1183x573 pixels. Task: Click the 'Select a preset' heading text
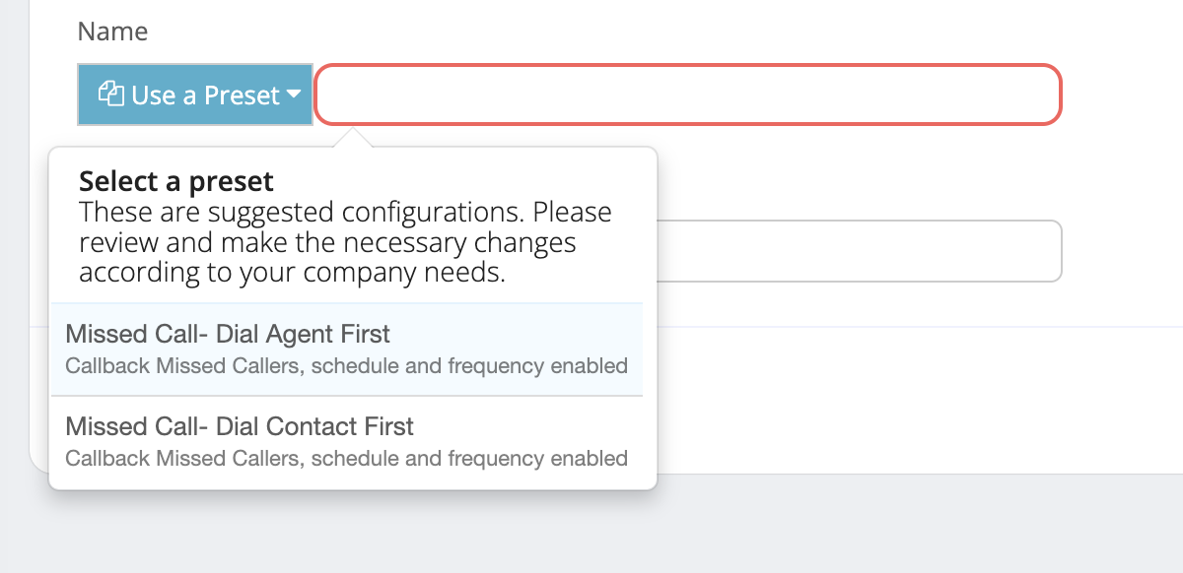tap(176, 181)
